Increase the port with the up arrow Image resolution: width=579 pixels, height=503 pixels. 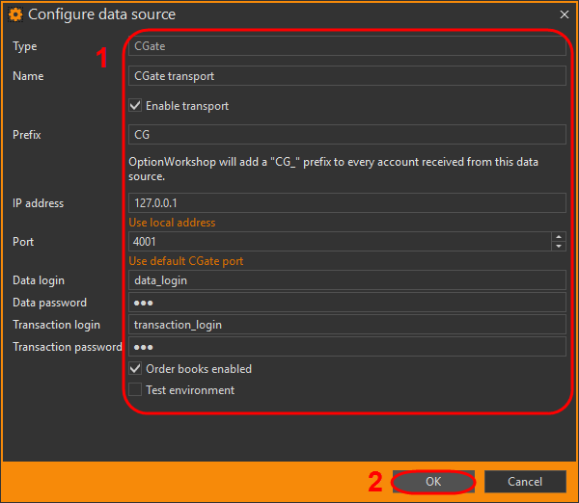(x=559, y=237)
